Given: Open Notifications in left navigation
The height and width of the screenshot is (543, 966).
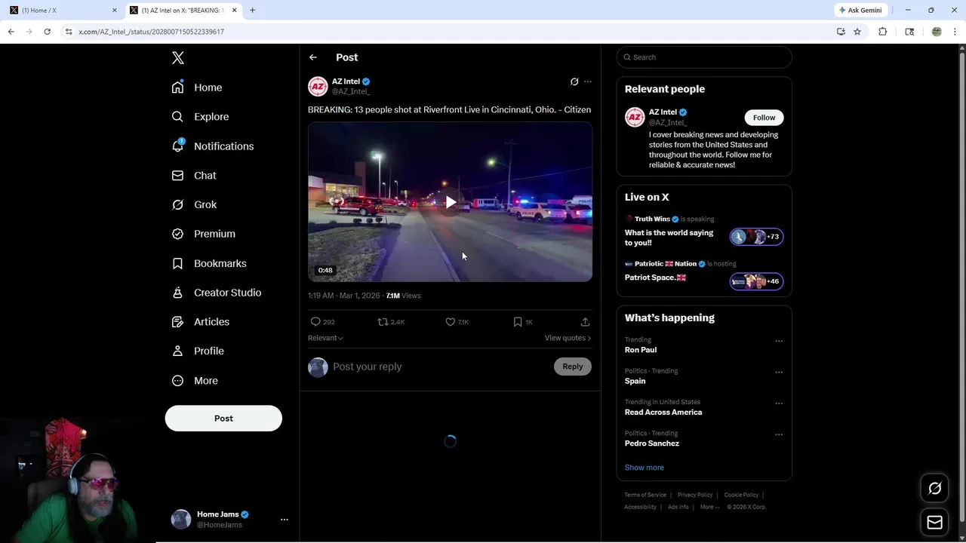Looking at the screenshot, I should (213, 146).
